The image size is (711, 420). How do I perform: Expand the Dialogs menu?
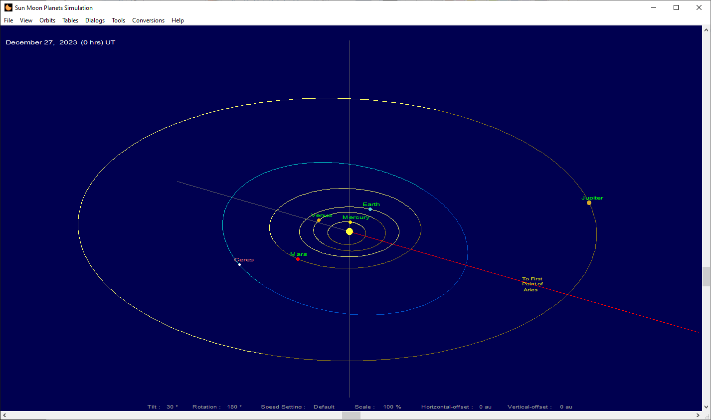click(x=95, y=20)
